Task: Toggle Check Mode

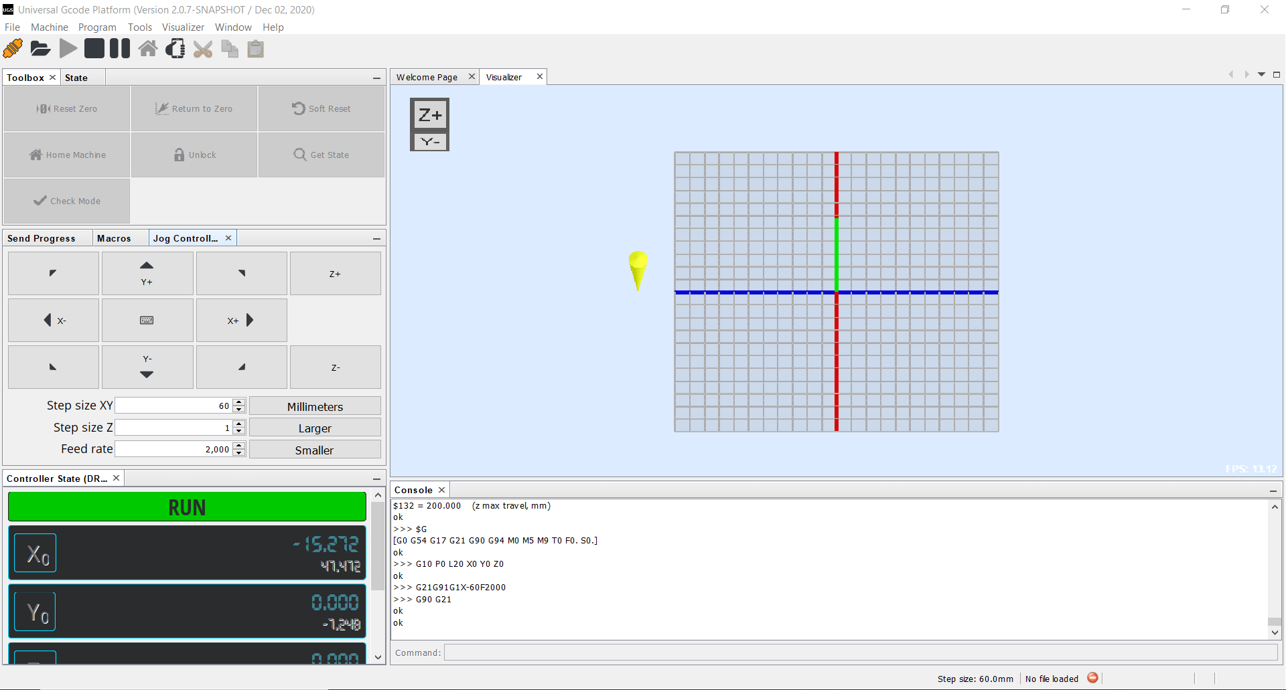Action: (x=67, y=201)
